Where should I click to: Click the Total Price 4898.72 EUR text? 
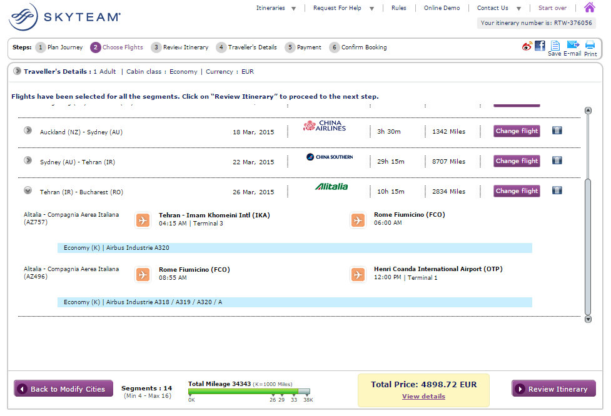point(423,385)
